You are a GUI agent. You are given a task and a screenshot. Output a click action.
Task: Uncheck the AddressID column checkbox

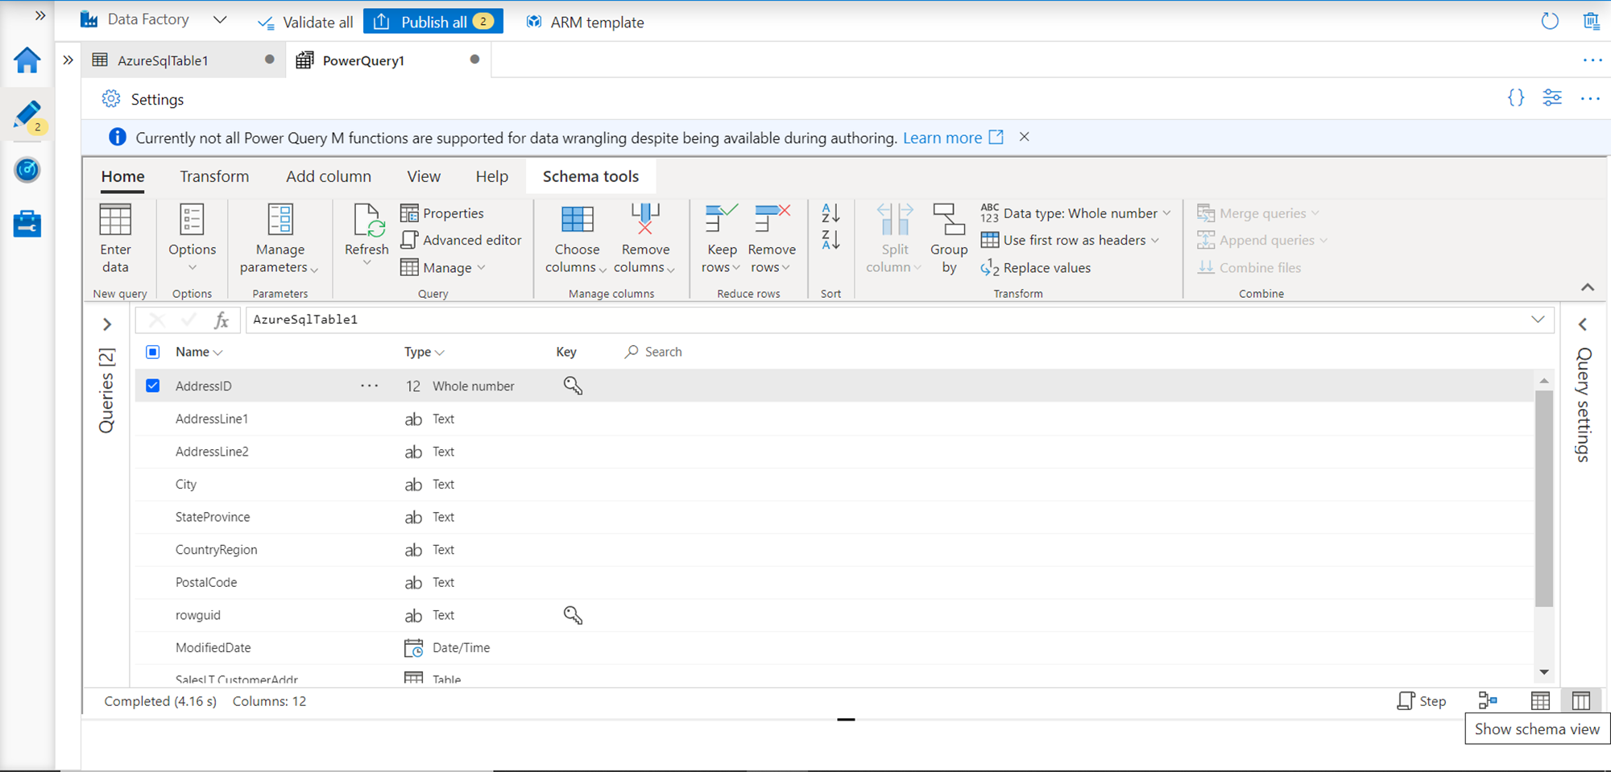153,386
